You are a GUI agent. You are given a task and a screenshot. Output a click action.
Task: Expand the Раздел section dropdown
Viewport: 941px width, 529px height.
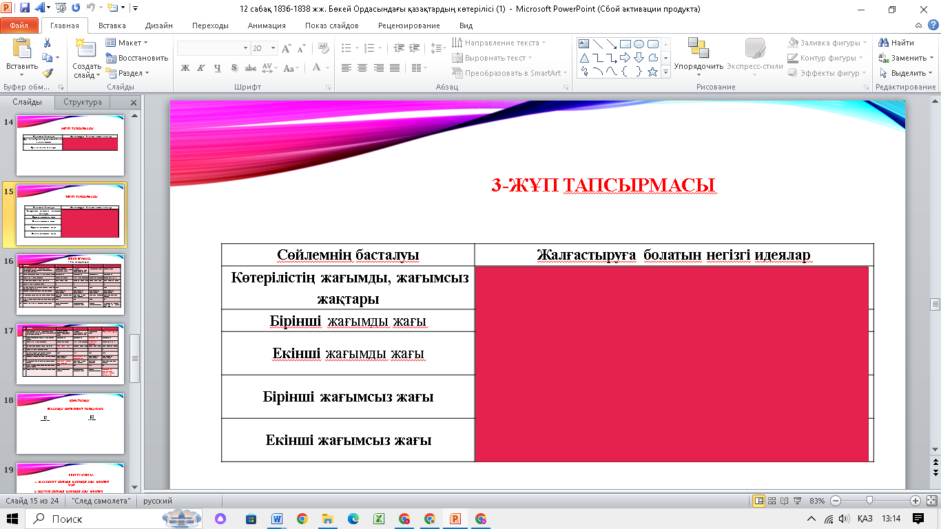[x=128, y=73]
